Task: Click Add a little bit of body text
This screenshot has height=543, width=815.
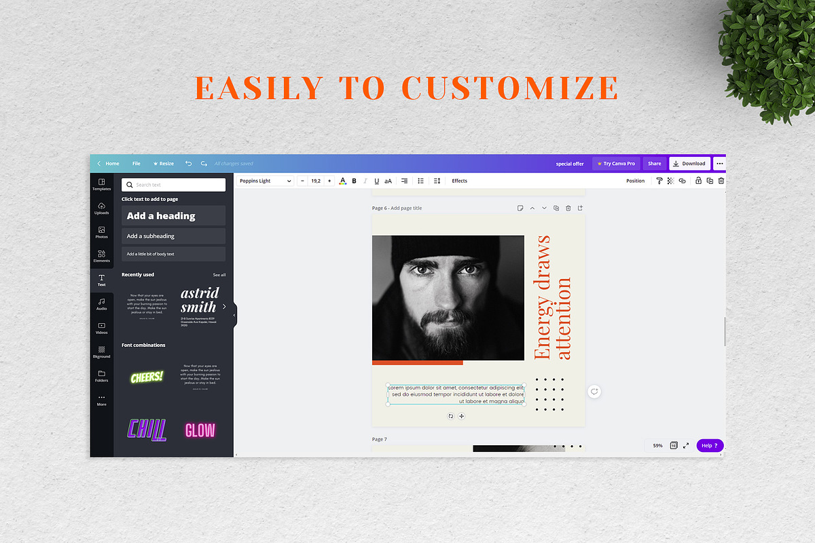Action: [x=174, y=254]
